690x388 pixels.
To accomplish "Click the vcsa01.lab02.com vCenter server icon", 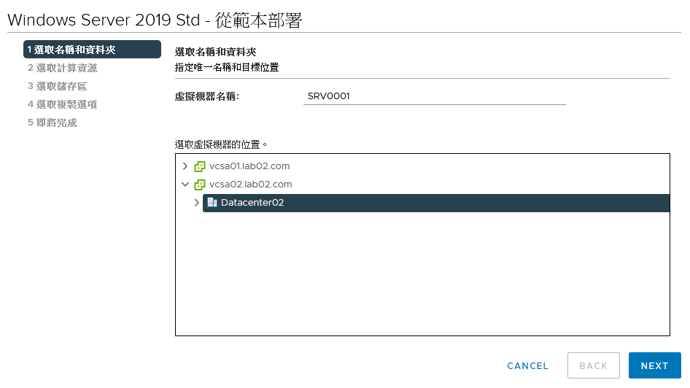I will pos(200,166).
